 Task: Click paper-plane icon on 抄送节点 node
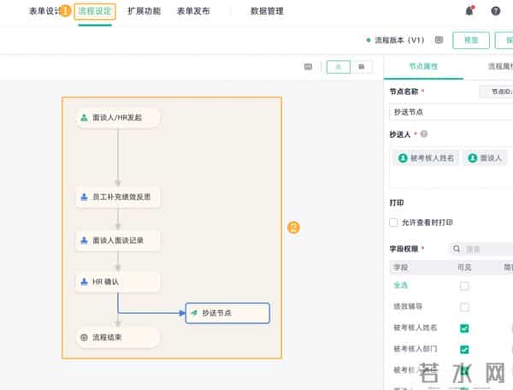coord(194,313)
